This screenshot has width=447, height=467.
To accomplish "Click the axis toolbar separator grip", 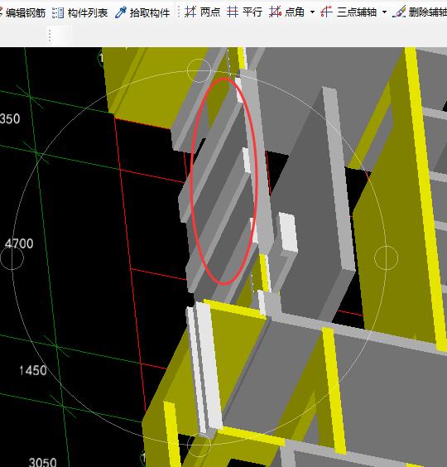I will pyautogui.click(x=178, y=12).
